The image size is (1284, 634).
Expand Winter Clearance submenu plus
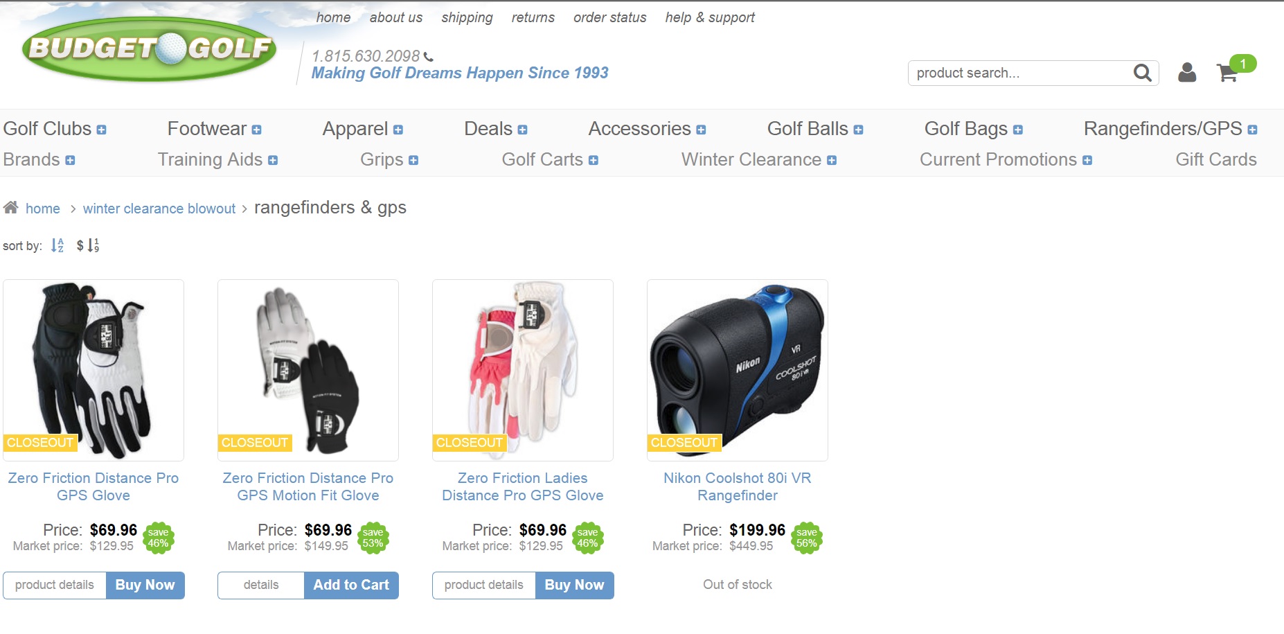(x=832, y=160)
